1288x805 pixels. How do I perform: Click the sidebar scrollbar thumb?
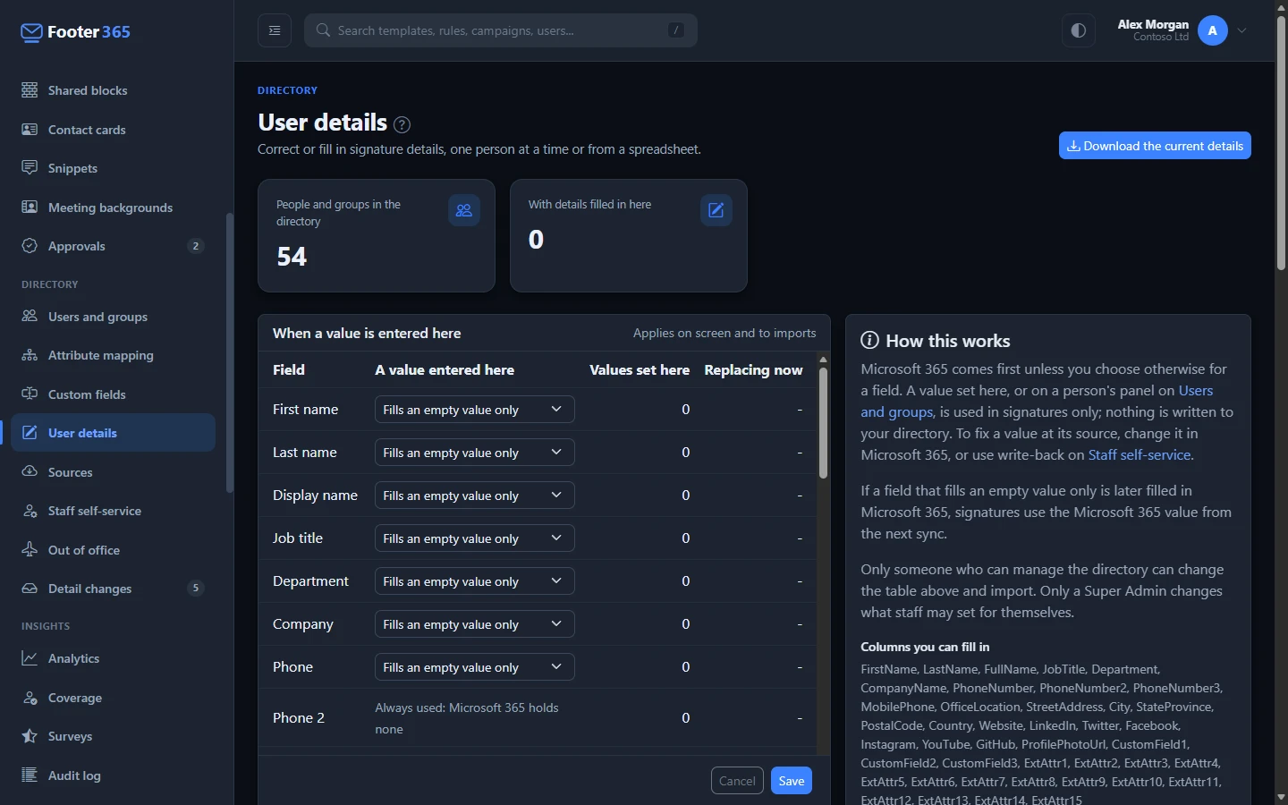230,353
